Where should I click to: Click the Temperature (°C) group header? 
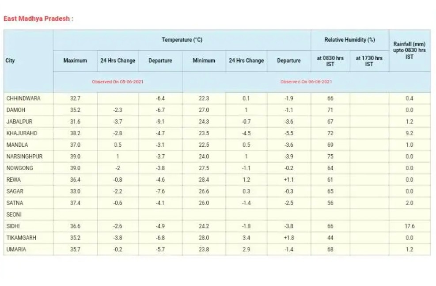182,40
